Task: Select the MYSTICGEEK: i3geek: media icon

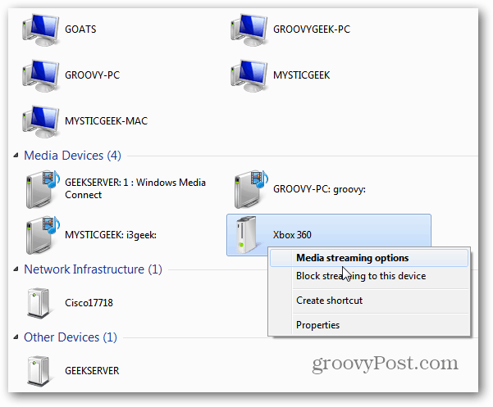Action: [x=43, y=235]
